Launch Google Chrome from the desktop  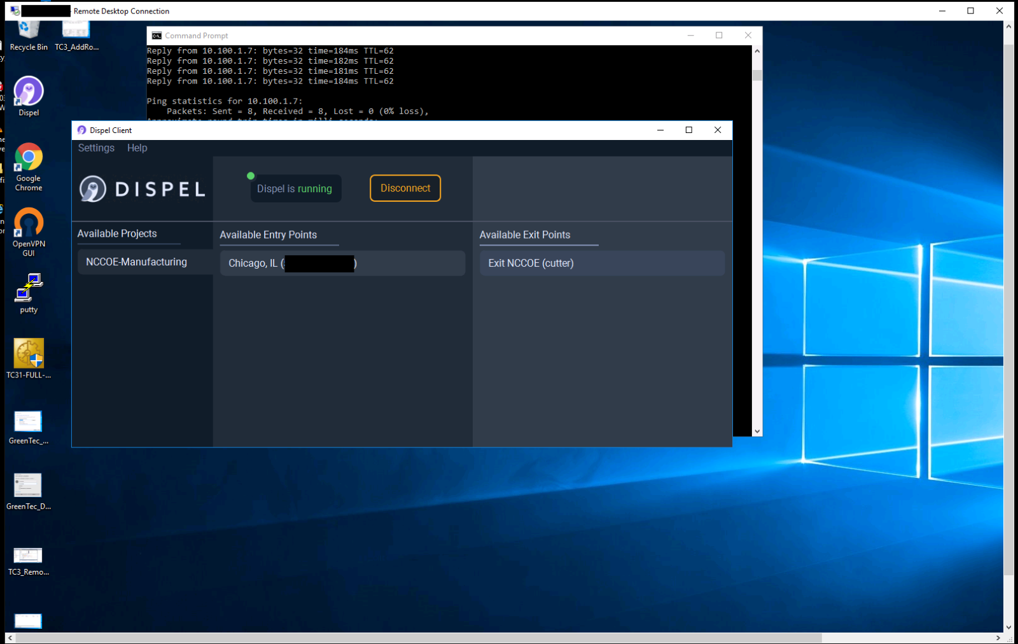pyautogui.click(x=29, y=167)
